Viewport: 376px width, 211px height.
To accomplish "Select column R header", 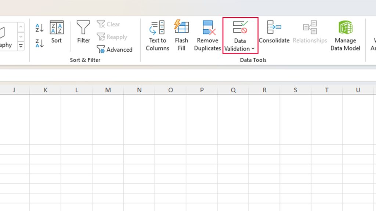I will point(264,90).
